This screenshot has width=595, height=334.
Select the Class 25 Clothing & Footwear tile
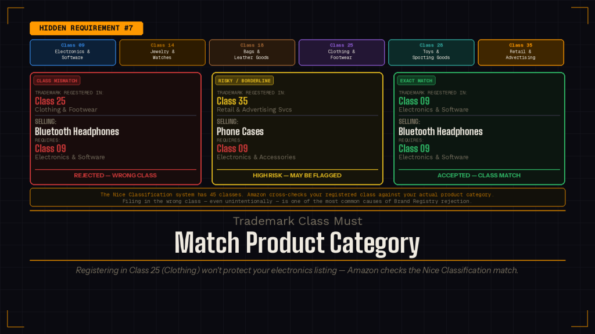(x=342, y=52)
